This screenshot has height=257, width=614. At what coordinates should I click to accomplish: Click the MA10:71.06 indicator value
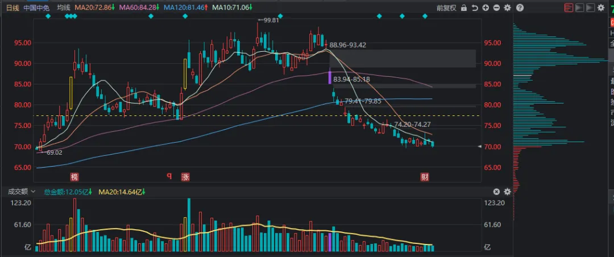[232, 7]
